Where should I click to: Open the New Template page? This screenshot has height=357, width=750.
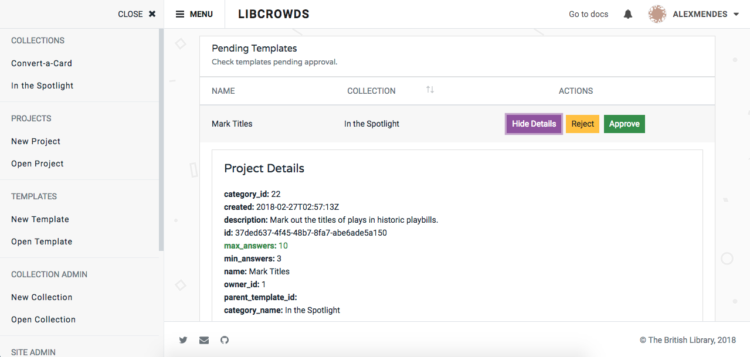40,219
